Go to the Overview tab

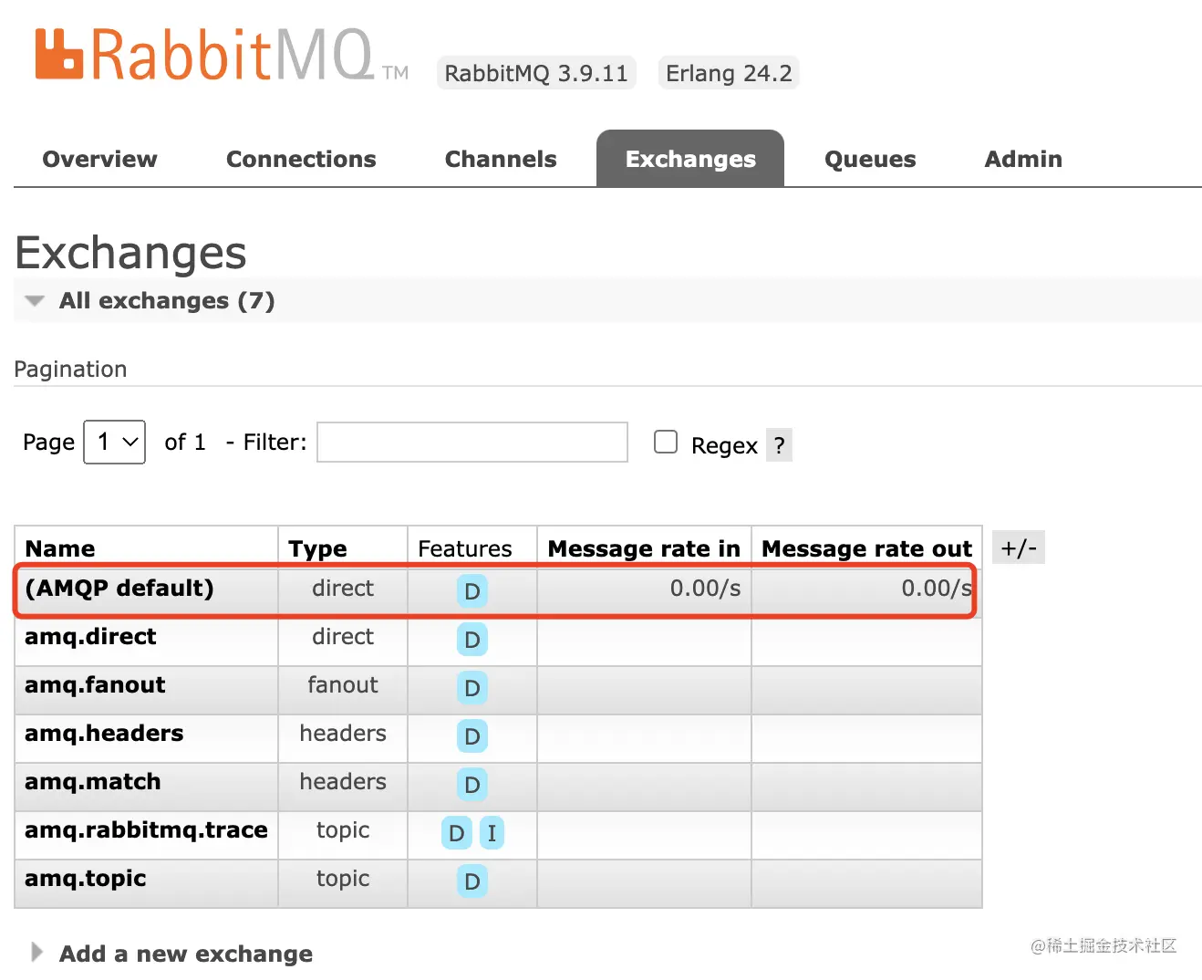[99, 159]
